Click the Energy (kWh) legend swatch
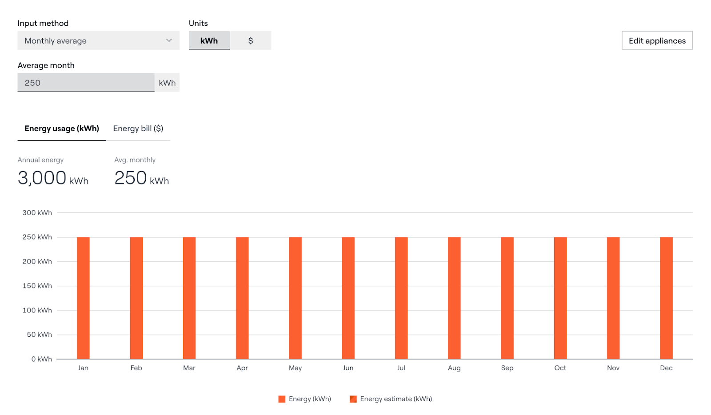Image resolution: width=711 pixels, height=415 pixels. pos(282,399)
